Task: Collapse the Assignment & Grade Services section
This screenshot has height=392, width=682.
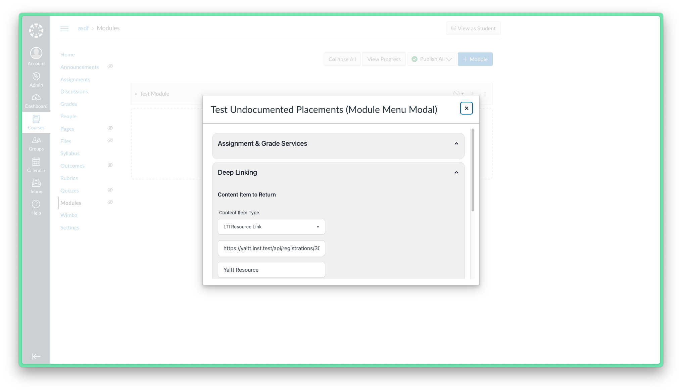Action: coord(456,143)
